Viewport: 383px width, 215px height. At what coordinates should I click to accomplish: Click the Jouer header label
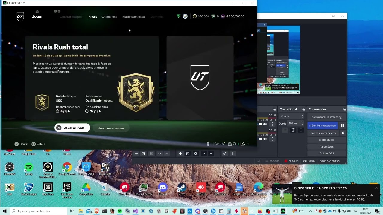pyautogui.click(x=37, y=16)
